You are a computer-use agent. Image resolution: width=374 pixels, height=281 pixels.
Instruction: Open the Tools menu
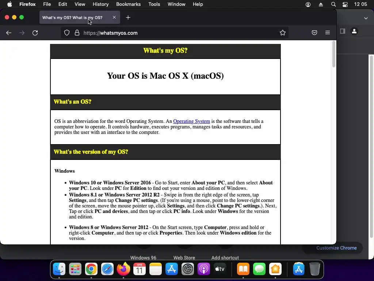click(154, 4)
